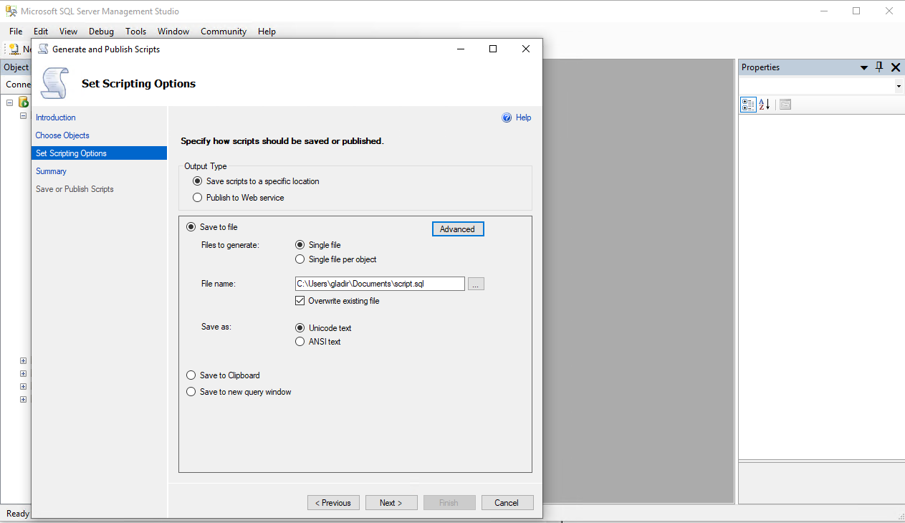Image resolution: width=905 pixels, height=523 pixels.
Task: Click Next to continue the wizard
Action: coord(391,502)
